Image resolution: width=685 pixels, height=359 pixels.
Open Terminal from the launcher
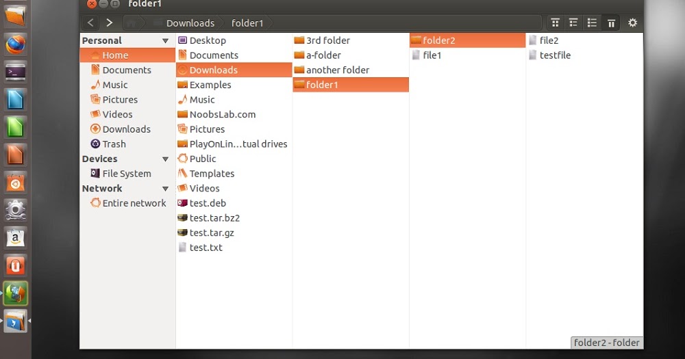coord(15,72)
